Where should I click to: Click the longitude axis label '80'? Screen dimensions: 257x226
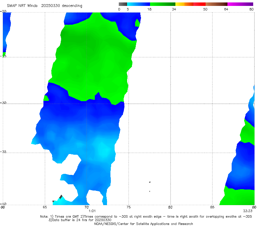(x=170, y=207)
